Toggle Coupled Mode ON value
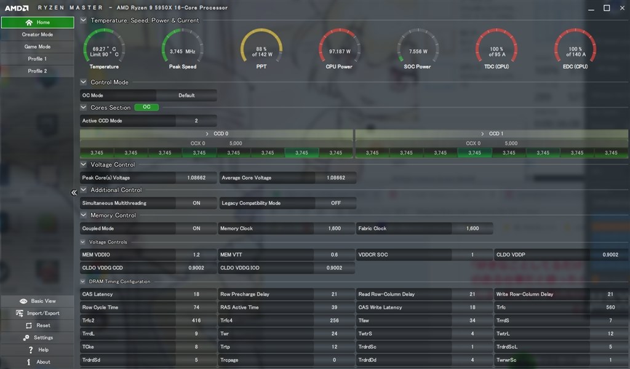The width and height of the screenshot is (630, 369). pos(196,228)
